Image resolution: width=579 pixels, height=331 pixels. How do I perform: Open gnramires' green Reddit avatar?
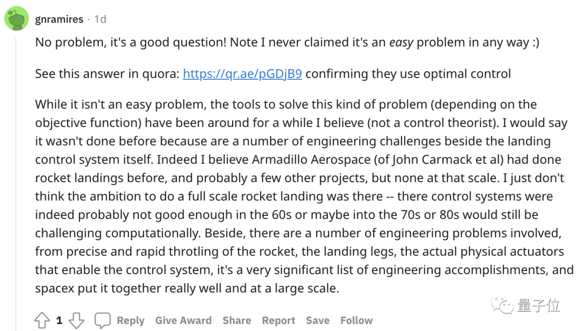pos(17,19)
